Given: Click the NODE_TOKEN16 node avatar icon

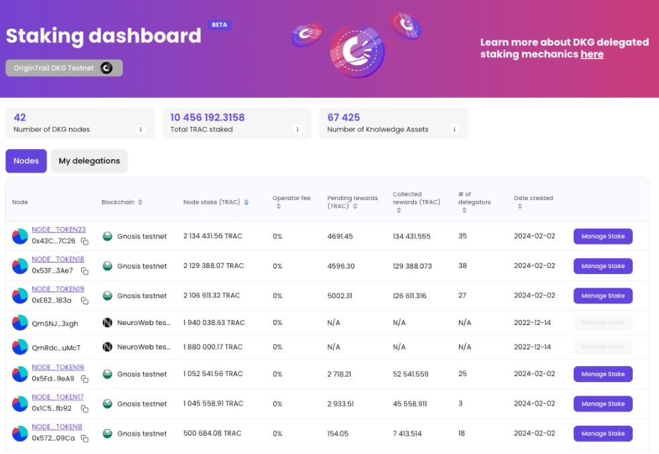Looking at the screenshot, I should point(20,374).
